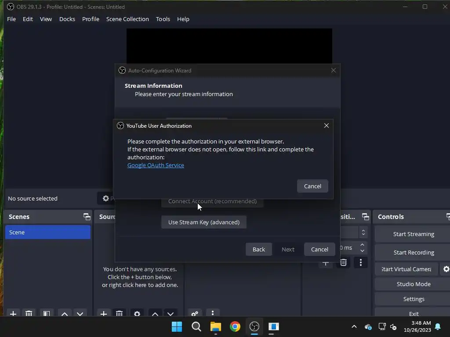Click the muted volume tray icon
The image size is (450, 337).
pos(393,326)
